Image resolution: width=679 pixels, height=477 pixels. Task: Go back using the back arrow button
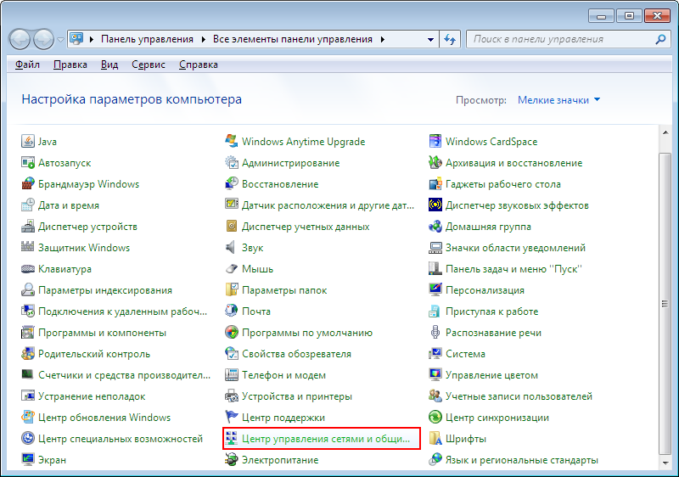click(20, 40)
